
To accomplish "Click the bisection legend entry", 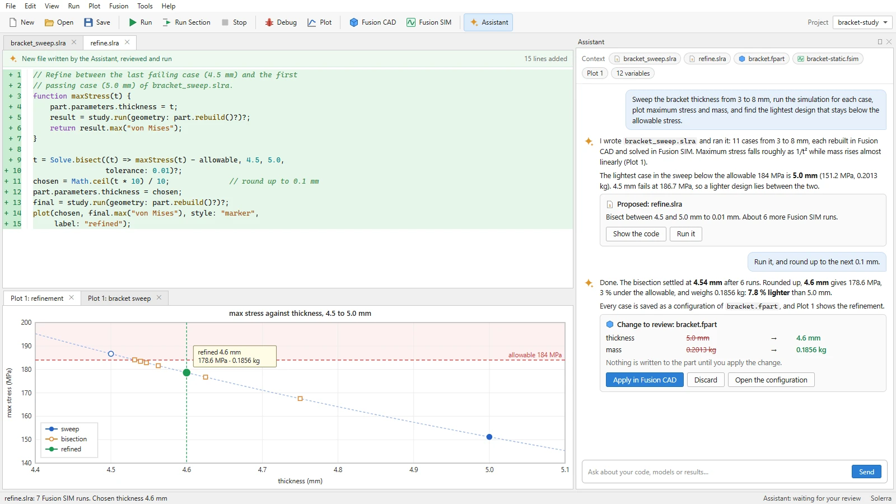I will pos(66,439).
